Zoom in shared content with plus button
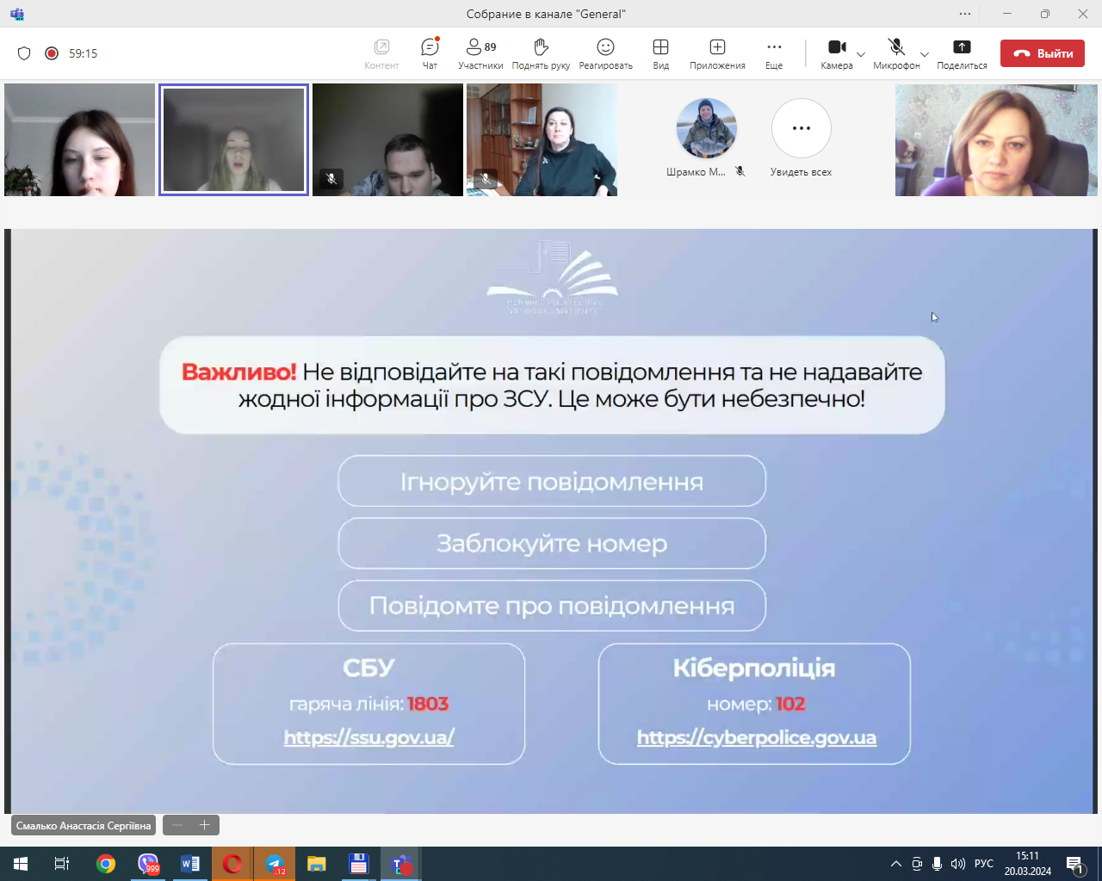Viewport: 1102px width, 881px height. point(205,825)
